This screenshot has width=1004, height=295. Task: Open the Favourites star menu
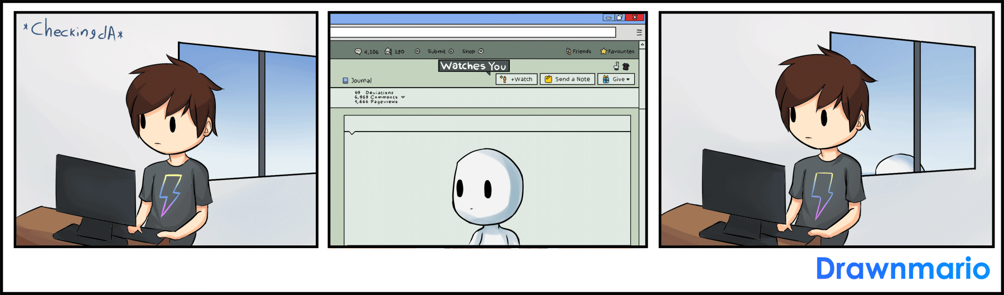click(617, 51)
